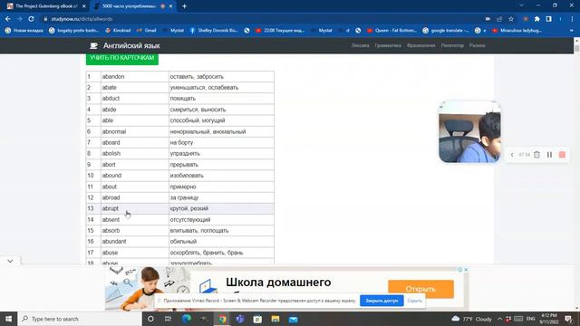Open the Queen - Fat Bottom bookmark
580x326 pixels.
391,30
